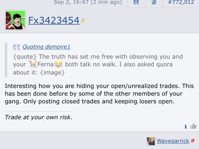Open post number #772,012 permalink
199x149 pixels.
click(x=181, y=2)
